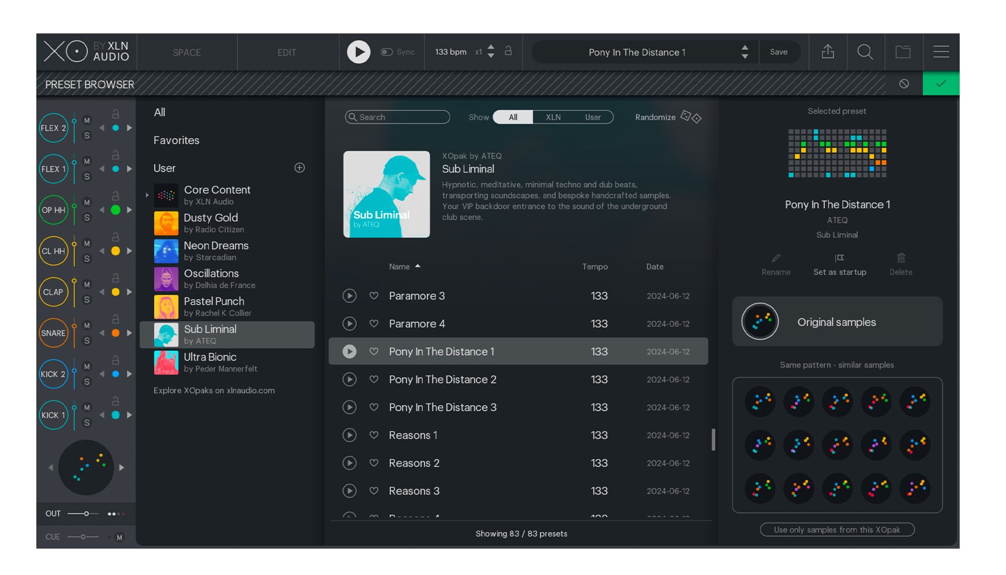
Task: Adjust the OUT volume slider
Action: coord(86,514)
